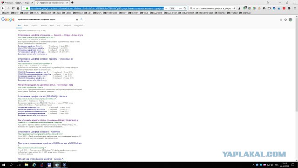298x168 pixels.
Task: Click the taskbar clock
Action: click(284, 165)
